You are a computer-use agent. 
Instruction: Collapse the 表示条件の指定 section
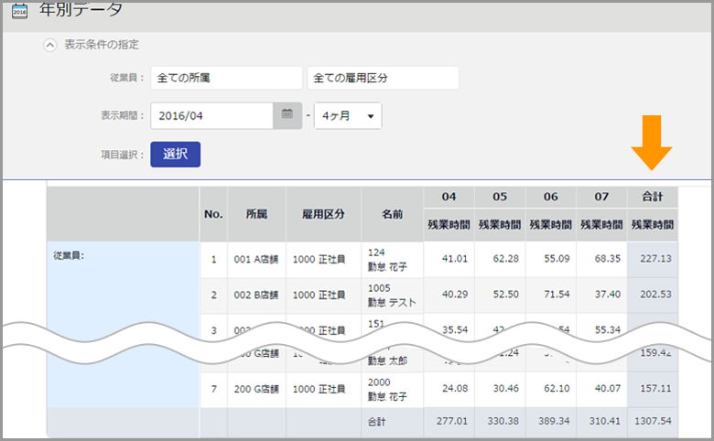(49, 45)
